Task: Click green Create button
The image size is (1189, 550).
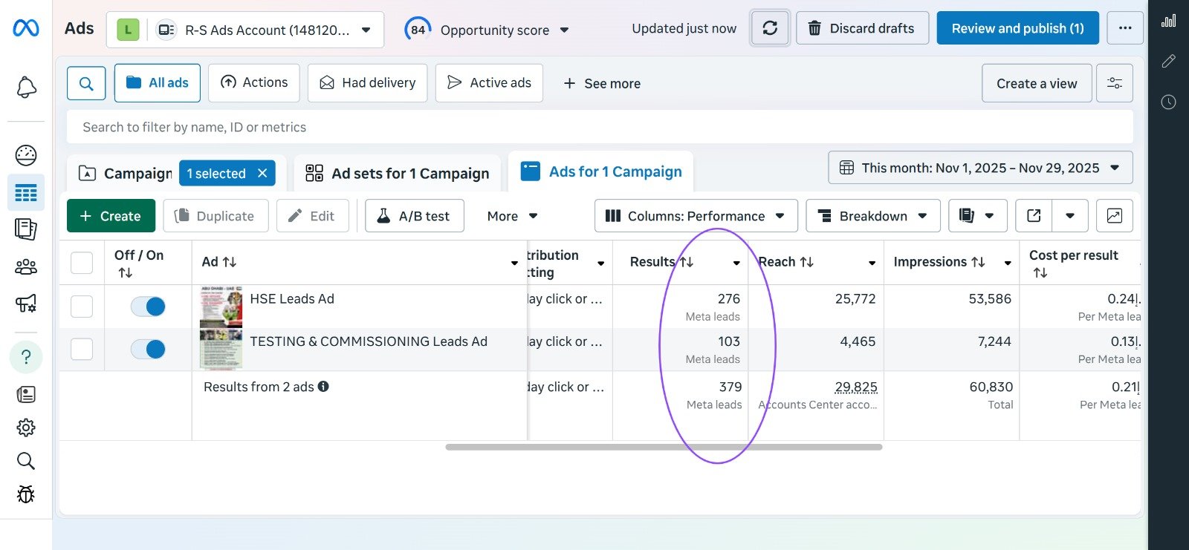Action: pyautogui.click(x=111, y=216)
